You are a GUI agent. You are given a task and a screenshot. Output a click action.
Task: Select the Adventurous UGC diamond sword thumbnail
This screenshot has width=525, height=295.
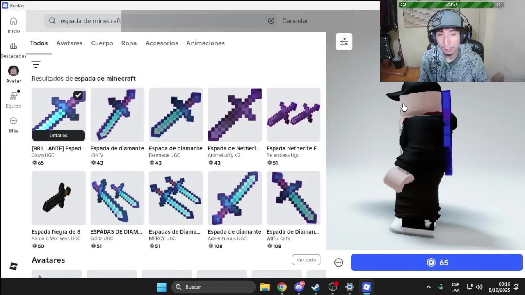click(235, 198)
